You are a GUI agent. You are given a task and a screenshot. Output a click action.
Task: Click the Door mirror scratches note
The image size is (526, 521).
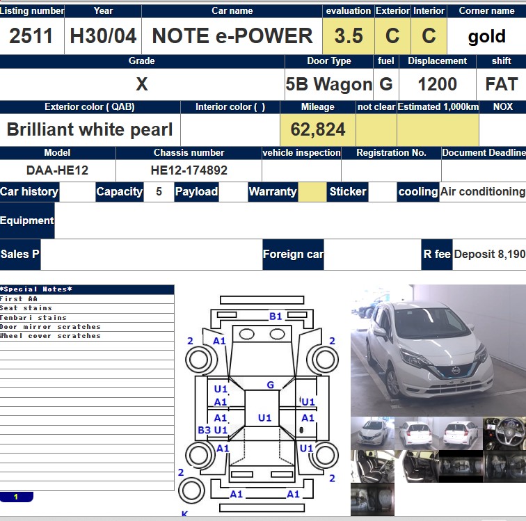tap(50, 327)
